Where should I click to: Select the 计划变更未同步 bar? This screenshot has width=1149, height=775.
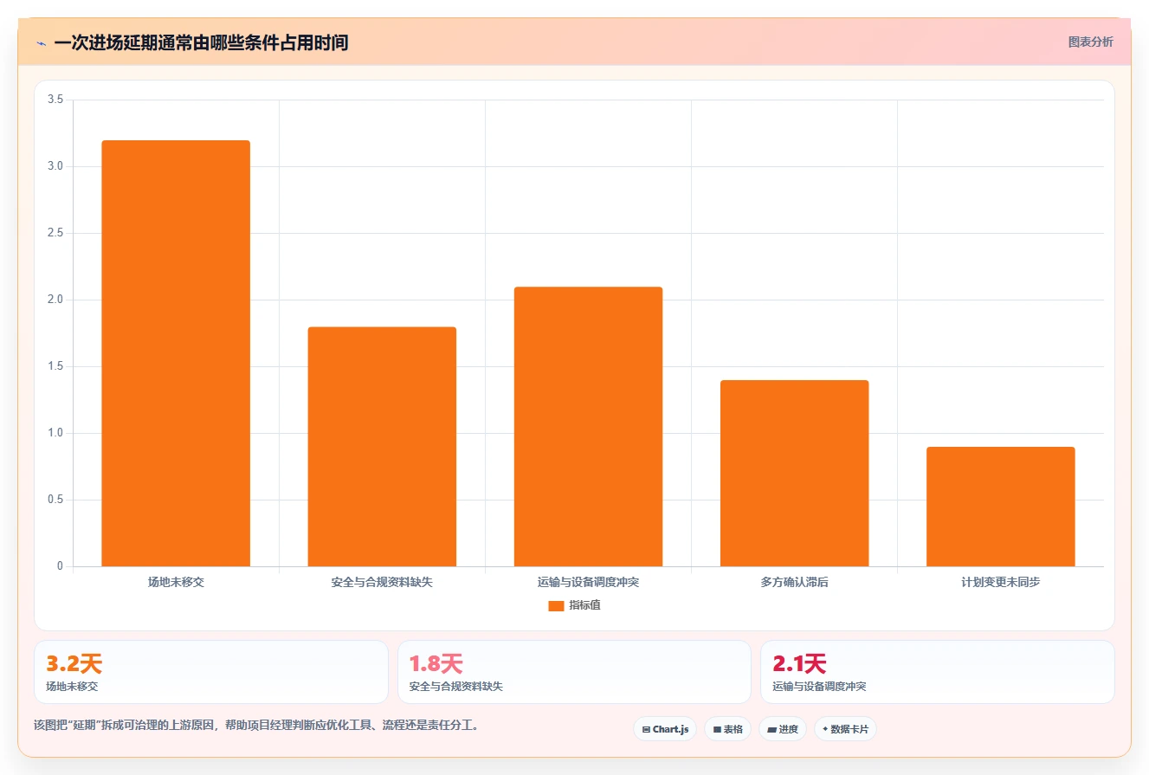(x=1000, y=507)
